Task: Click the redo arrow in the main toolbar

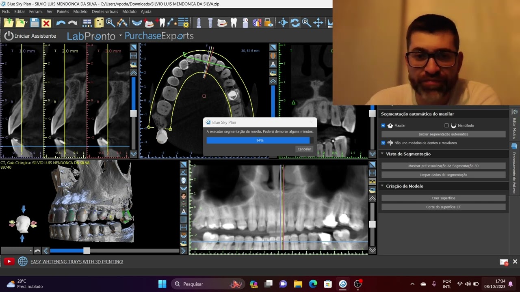Action: click(x=73, y=23)
